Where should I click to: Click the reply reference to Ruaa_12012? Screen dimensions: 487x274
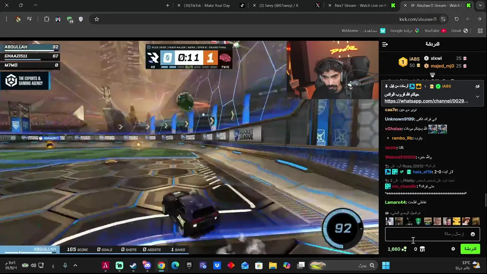click(410, 166)
